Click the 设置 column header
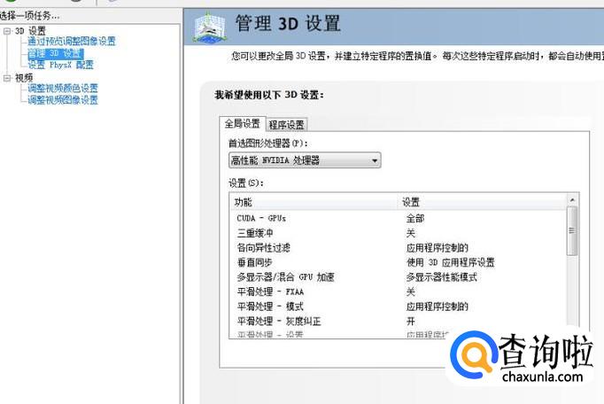The width and height of the screenshot is (604, 404). pyautogui.click(x=483, y=202)
